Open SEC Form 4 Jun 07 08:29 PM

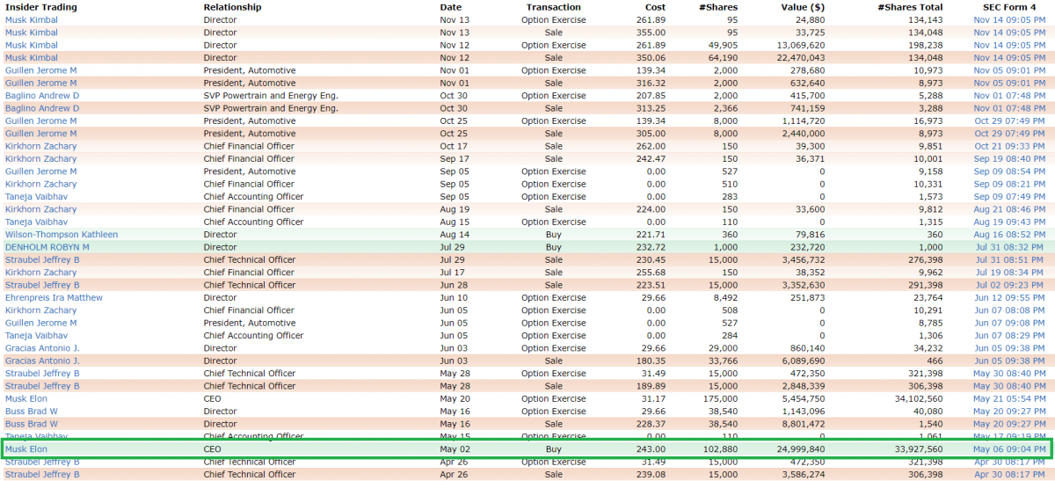tap(1011, 335)
